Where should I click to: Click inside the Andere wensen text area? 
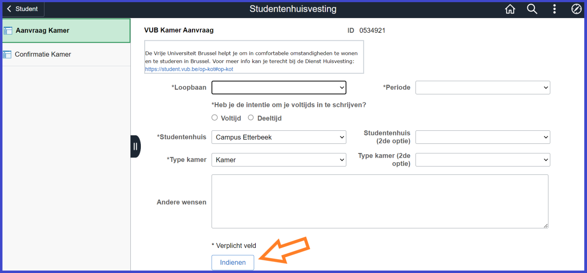point(379,201)
